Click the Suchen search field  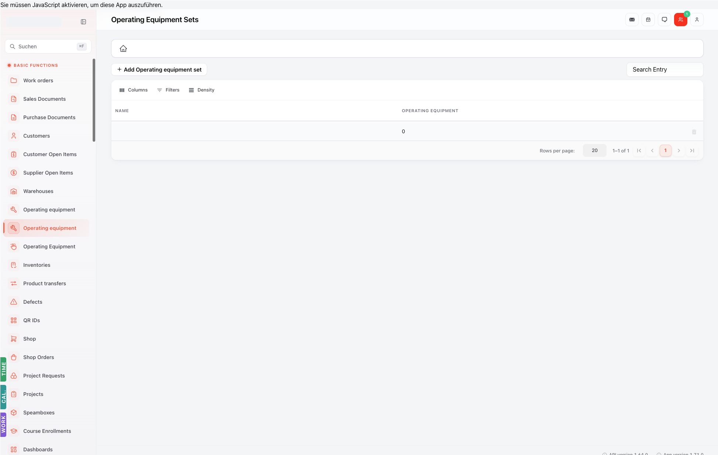[48, 46]
